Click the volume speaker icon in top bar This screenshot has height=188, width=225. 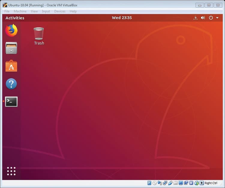[x=203, y=18]
